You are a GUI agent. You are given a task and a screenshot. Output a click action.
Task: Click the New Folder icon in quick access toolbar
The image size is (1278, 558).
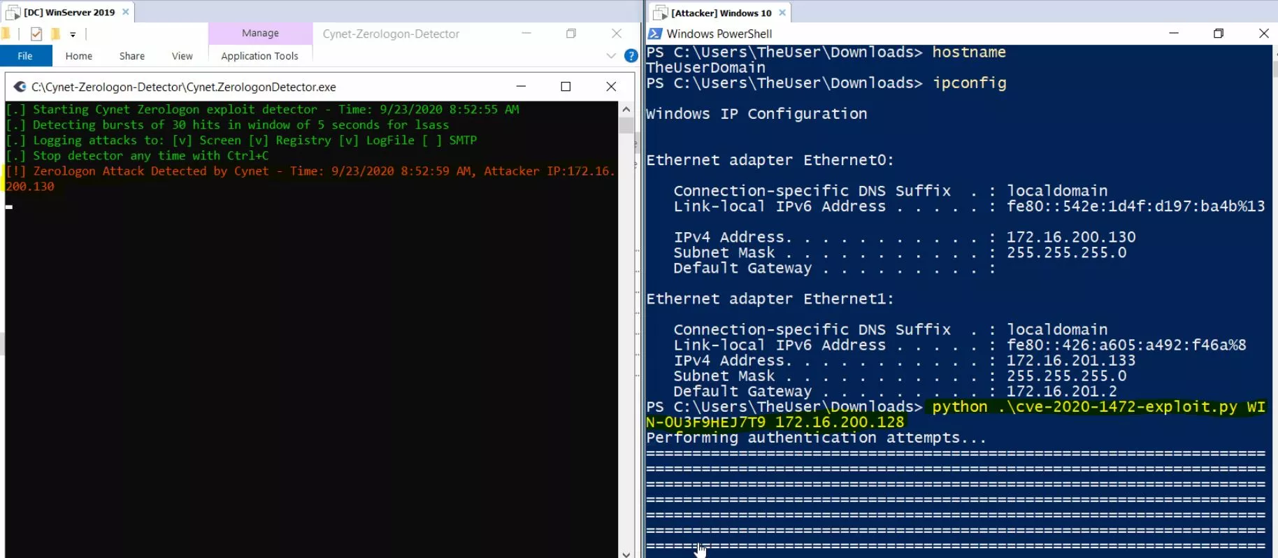pos(55,34)
